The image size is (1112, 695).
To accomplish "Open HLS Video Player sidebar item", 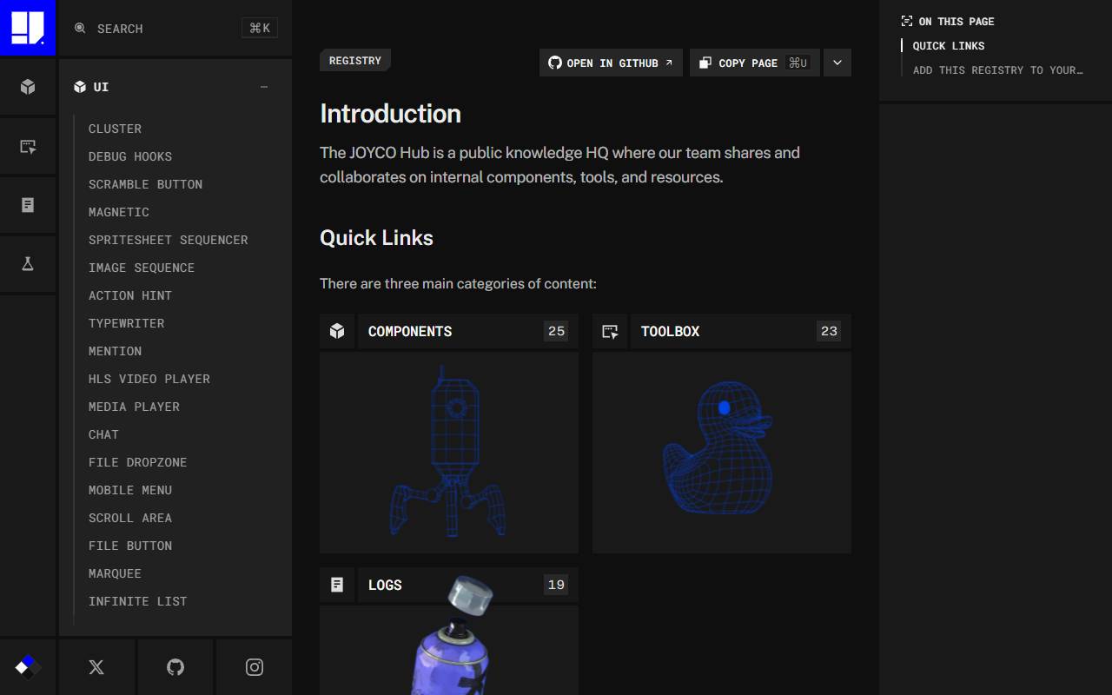I will pyautogui.click(x=149, y=379).
